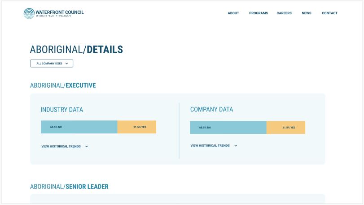
Task: Click the Waterfront Council wave logo icon
Action: pos(29,13)
